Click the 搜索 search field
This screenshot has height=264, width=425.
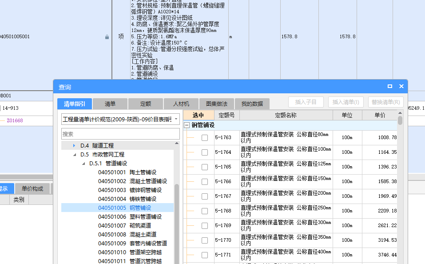[120, 134]
